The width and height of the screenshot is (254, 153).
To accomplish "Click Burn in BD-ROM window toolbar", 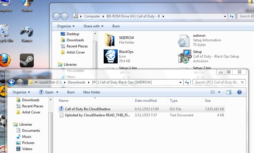I will (x=116, y=26).
